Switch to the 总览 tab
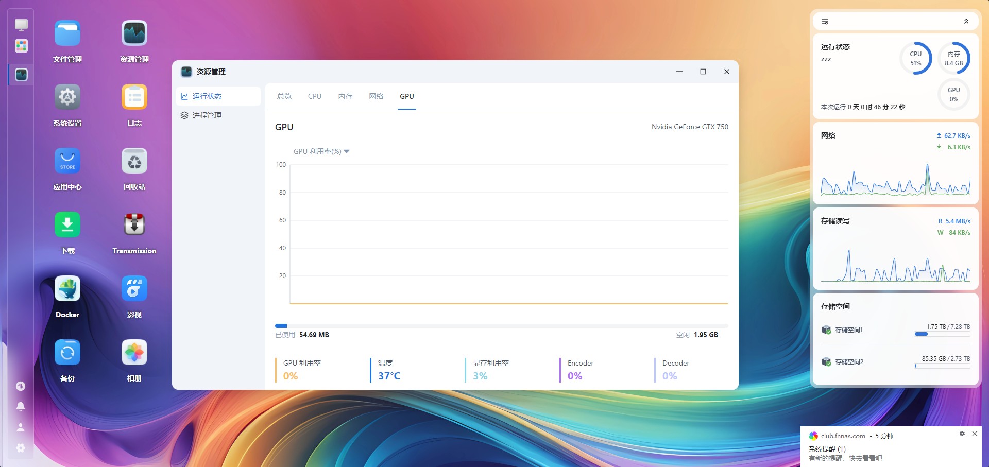 284,96
